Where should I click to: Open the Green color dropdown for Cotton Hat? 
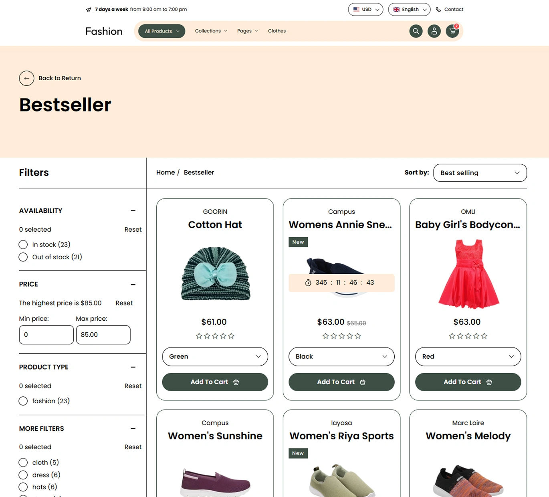point(215,356)
